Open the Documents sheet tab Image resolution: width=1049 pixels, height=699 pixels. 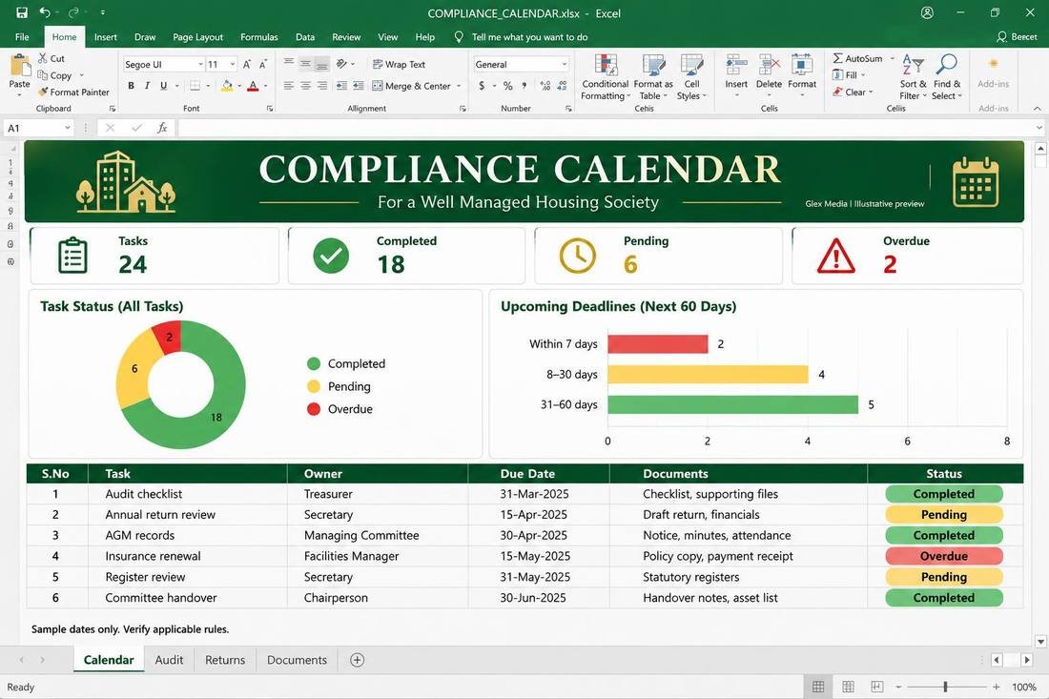(x=297, y=660)
